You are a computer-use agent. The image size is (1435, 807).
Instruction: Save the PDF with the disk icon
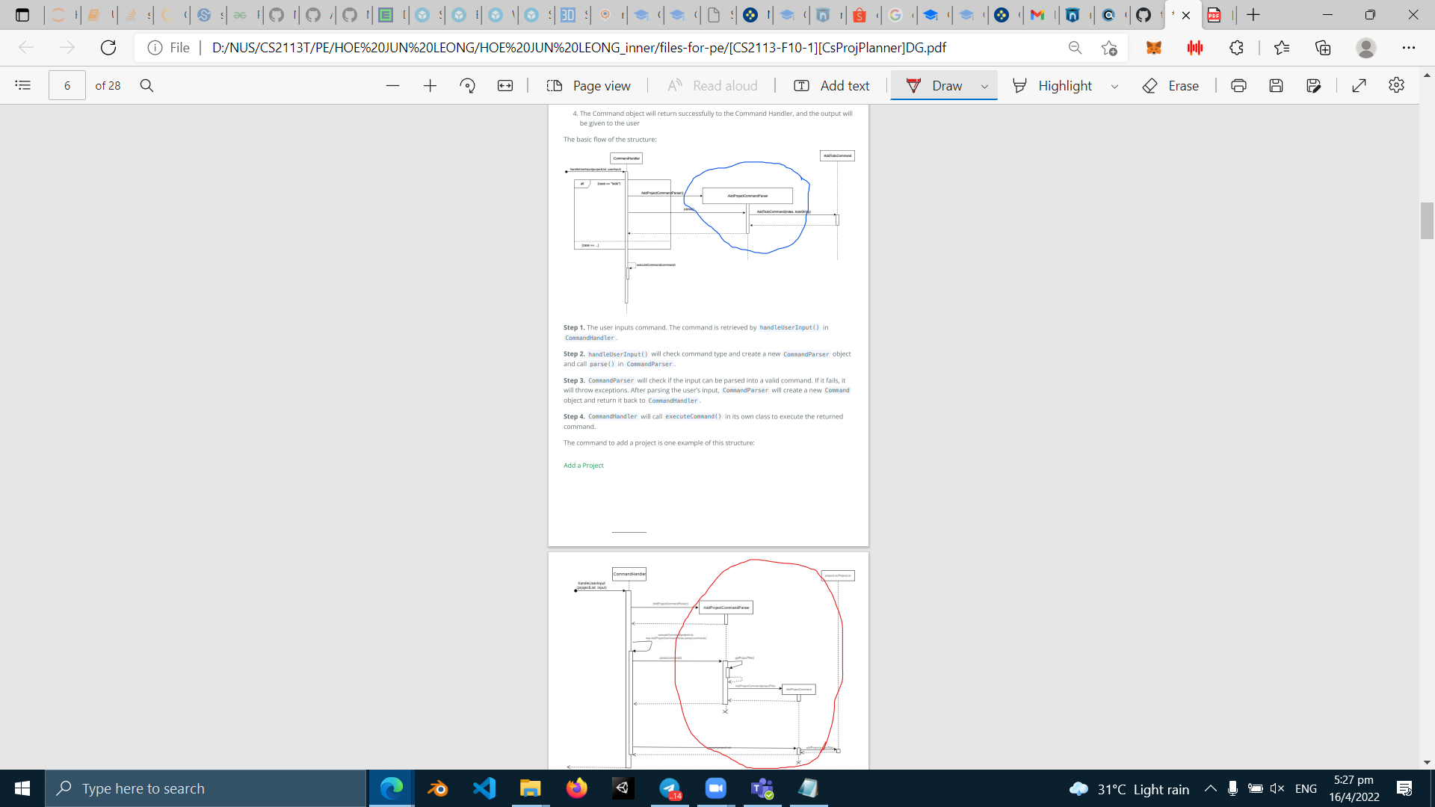coord(1276,86)
